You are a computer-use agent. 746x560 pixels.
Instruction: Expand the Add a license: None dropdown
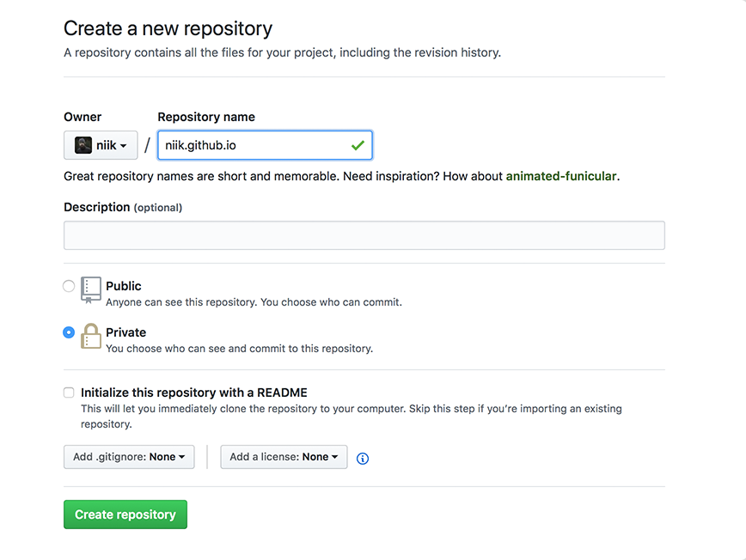coord(284,457)
